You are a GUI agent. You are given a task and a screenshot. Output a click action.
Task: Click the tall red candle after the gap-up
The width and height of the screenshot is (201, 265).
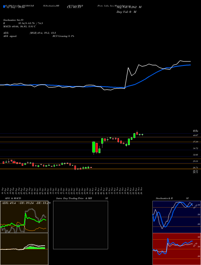(x=97, y=147)
